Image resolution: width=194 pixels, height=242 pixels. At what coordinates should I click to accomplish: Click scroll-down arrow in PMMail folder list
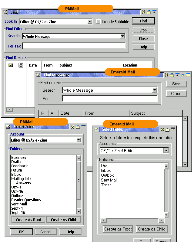tap(79, 211)
